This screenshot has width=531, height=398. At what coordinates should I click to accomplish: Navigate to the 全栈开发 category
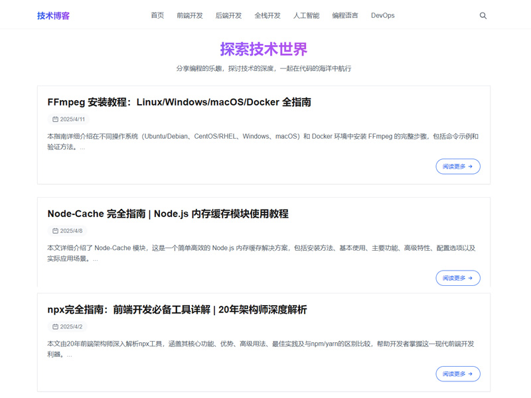pyautogui.click(x=267, y=15)
